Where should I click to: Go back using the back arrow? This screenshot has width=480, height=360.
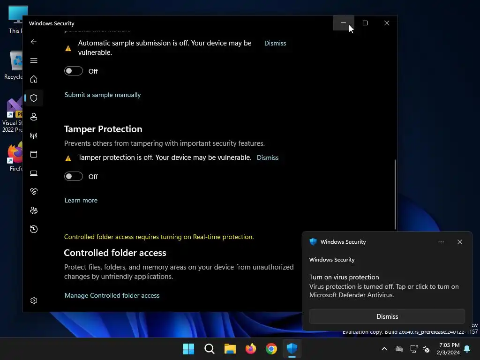[x=34, y=42]
